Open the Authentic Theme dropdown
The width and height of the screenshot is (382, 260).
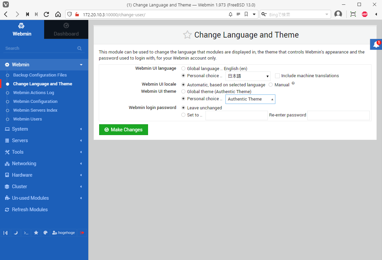250,99
